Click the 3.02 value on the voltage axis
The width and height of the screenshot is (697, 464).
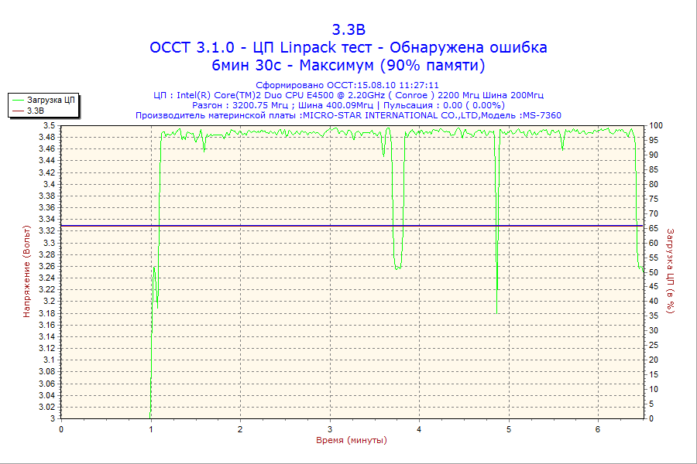(47, 407)
